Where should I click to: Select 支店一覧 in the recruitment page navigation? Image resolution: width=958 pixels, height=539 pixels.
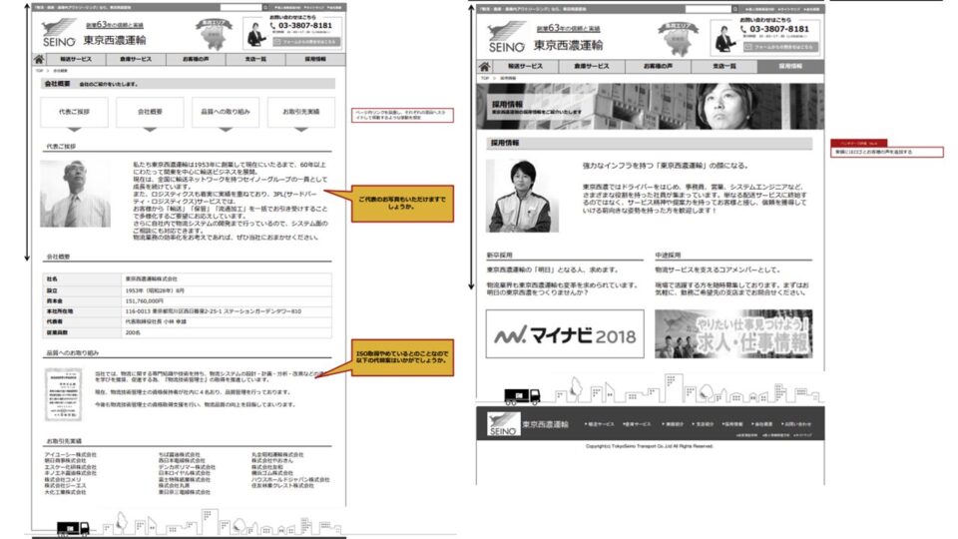[724, 66]
